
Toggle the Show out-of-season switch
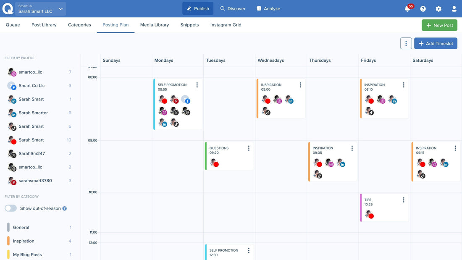point(10,208)
